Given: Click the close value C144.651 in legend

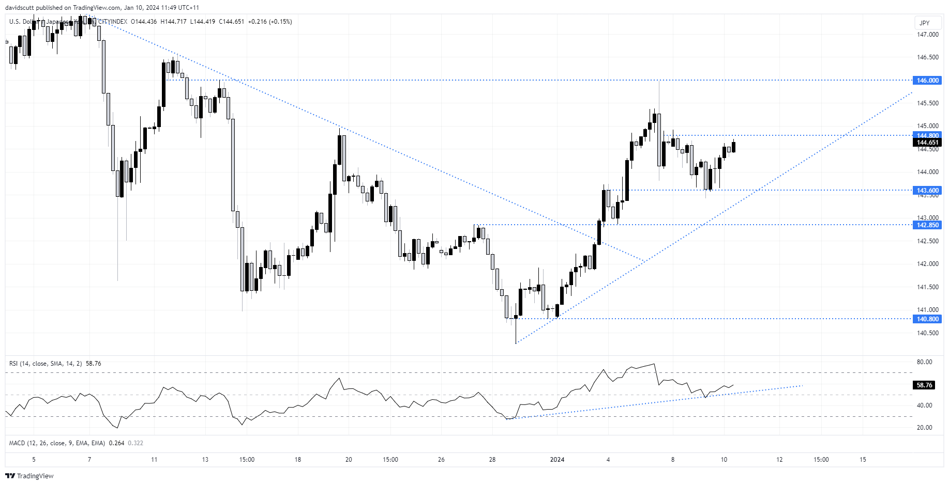Looking at the screenshot, I should click(x=231, y=22).
